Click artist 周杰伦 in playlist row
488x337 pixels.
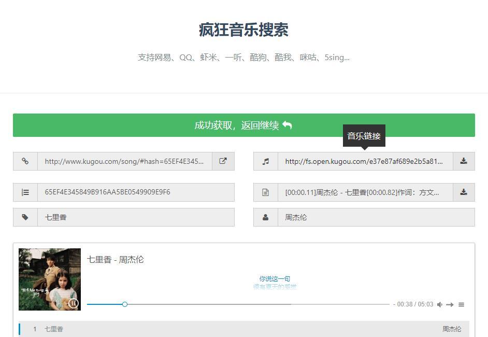(x=452, y=329)
